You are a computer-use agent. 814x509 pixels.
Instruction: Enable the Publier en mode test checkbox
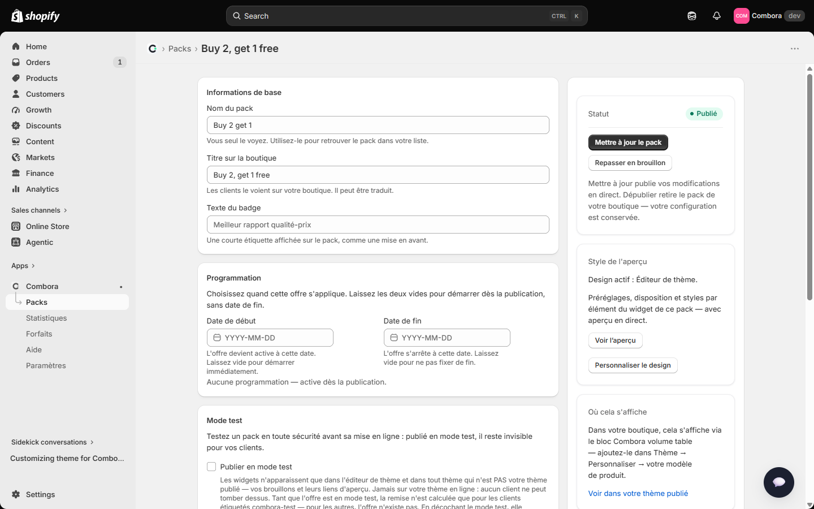click(x=211, y=467)
